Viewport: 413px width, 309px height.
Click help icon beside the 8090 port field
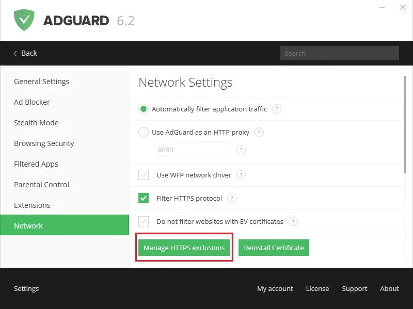click(241, 150)
